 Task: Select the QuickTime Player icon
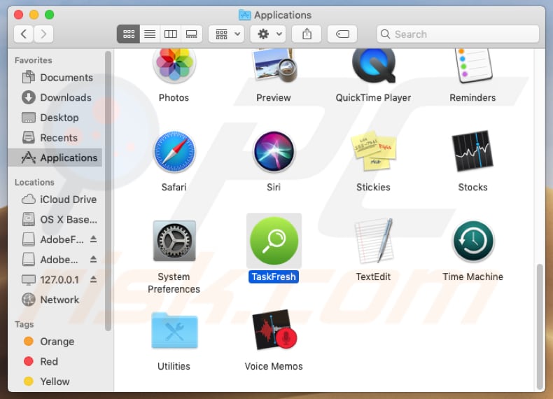(x=374, y=66)
